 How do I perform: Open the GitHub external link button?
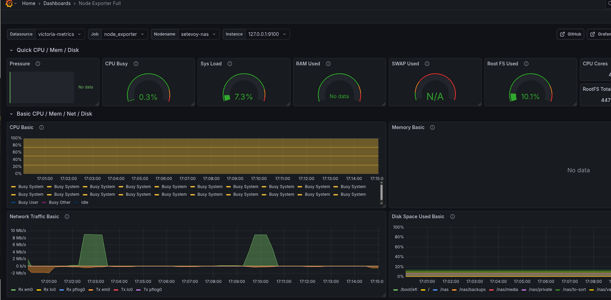pyautogui.click(x=570, y=34)
